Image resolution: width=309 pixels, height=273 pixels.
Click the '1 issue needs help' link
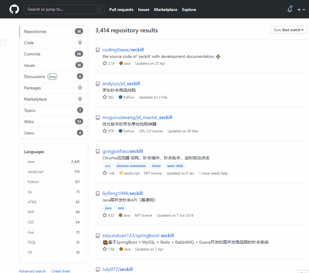click(x=213, y=173)
